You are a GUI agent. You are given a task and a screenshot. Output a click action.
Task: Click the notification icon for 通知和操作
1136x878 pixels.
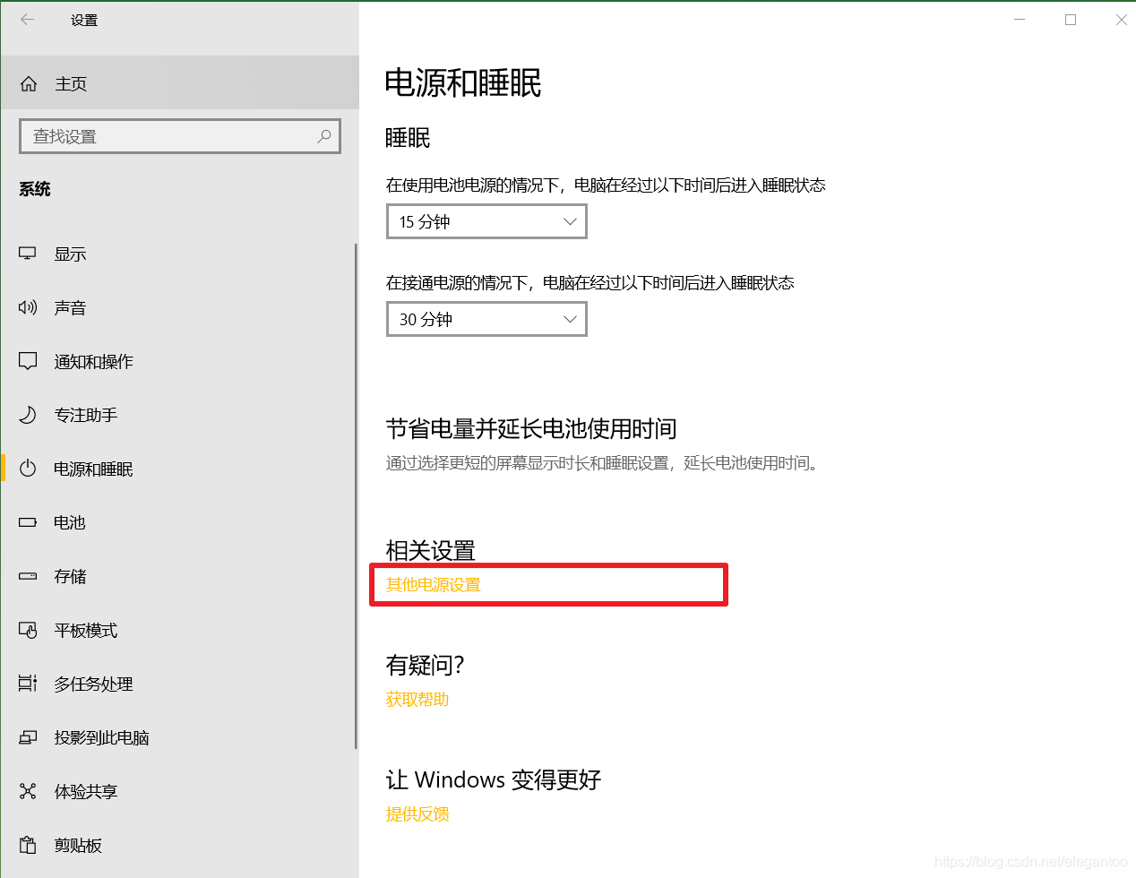coord(28,361)
